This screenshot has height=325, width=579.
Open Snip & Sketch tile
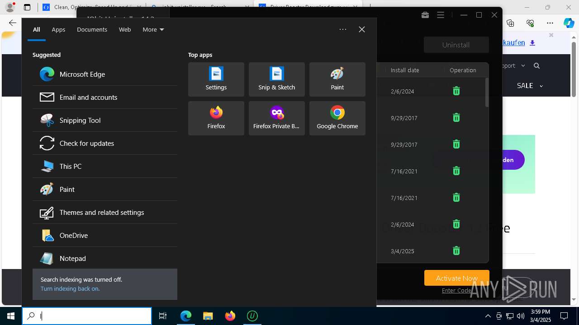click(277, 79)
